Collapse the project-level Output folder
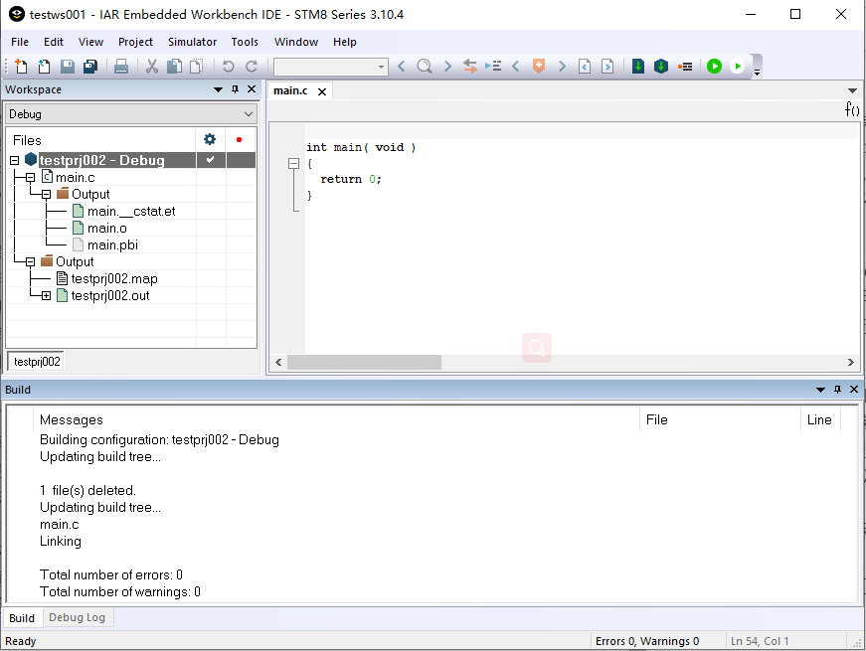This screenshot has height=651, width=866. (x=31, y=261)
